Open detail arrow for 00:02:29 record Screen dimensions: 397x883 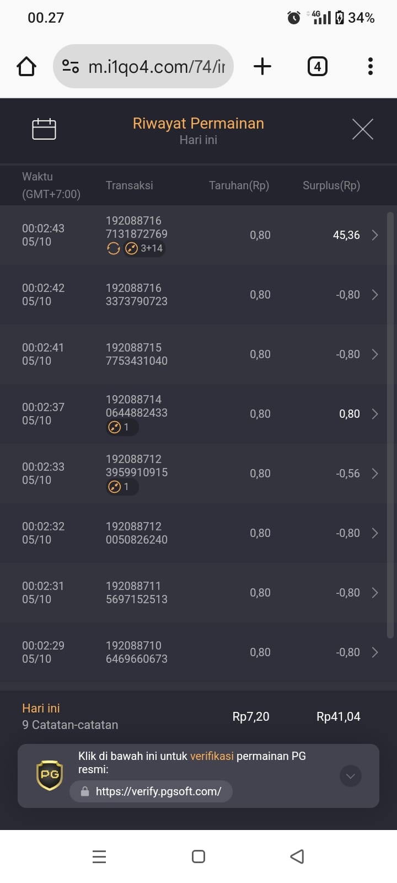pos(375,652)
